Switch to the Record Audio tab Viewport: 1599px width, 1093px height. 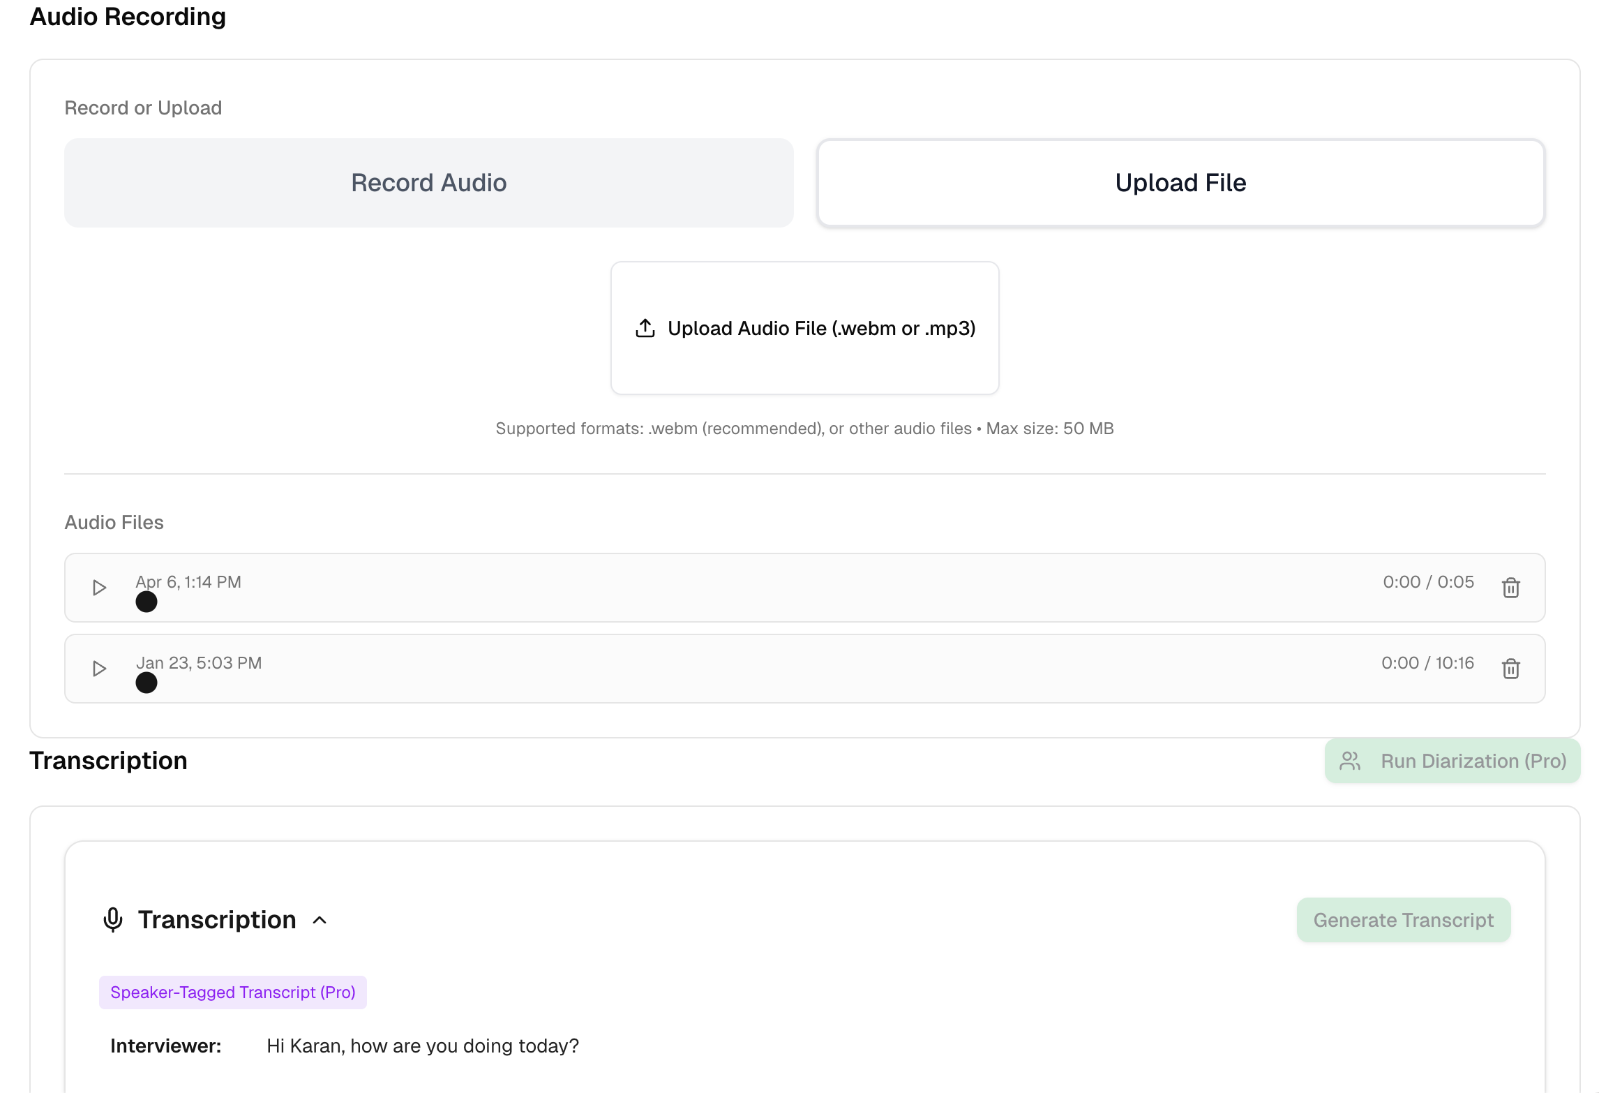(428, 183)
